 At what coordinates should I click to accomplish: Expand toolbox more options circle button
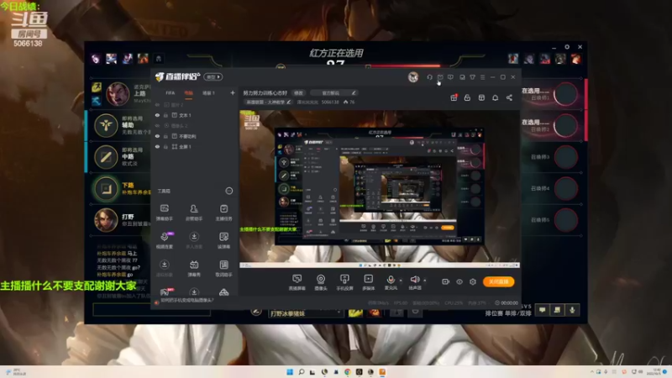pos(229,191)
